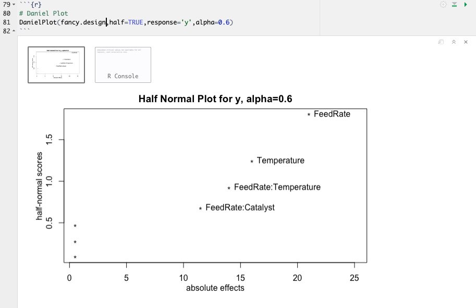
Task: Open the chunk options gear icon
Action: (x=444, y=4)
